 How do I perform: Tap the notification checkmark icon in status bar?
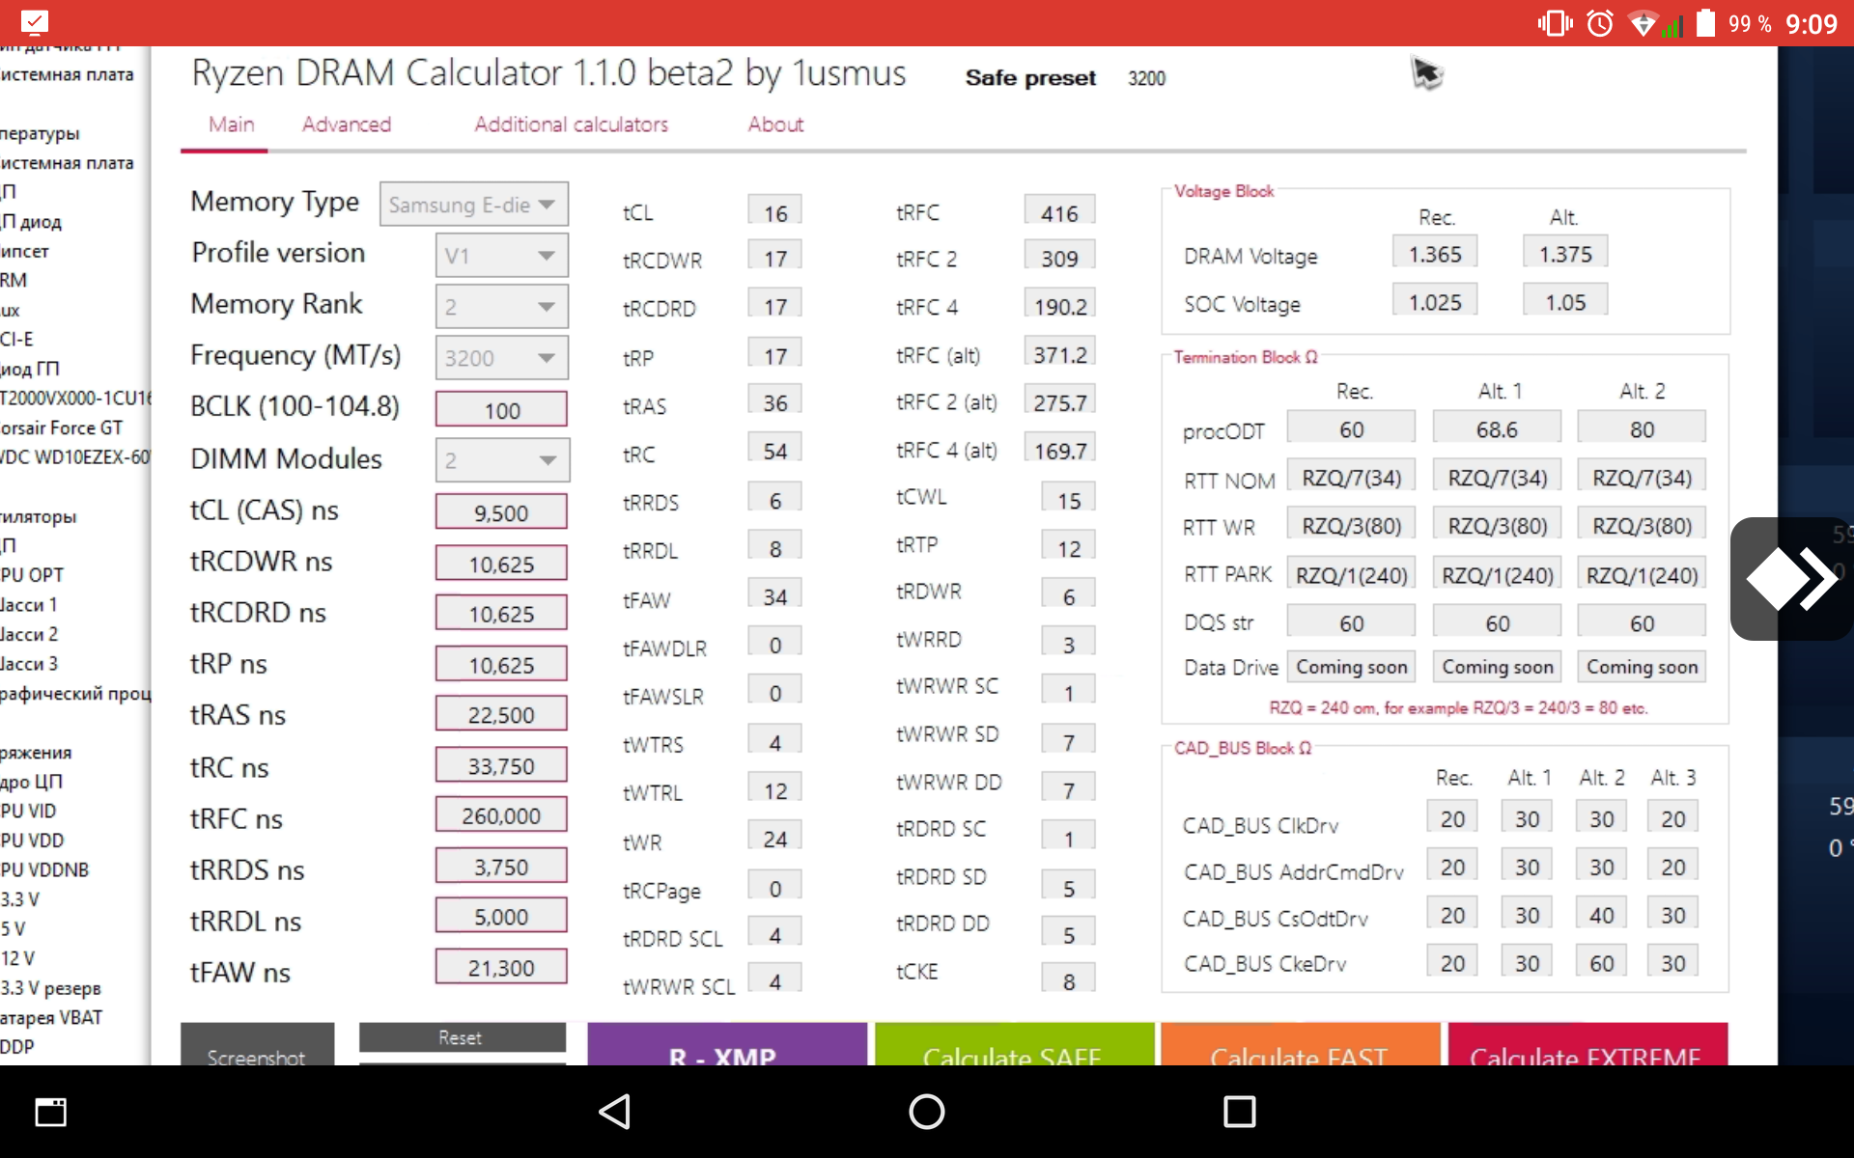pos(34,22)
